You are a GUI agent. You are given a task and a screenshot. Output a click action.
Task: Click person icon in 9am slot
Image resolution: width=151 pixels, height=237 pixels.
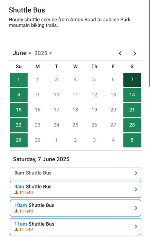tap(16, 192)
